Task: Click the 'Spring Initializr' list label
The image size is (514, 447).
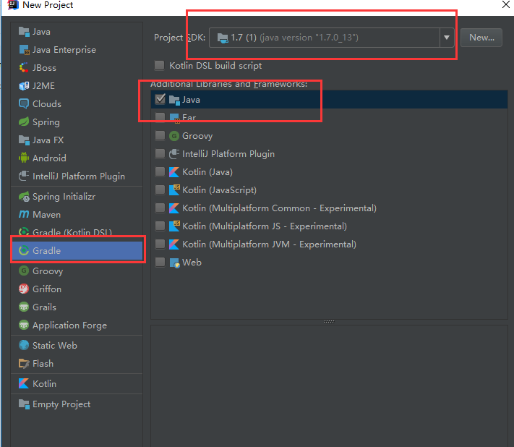Action: [64, 197]
